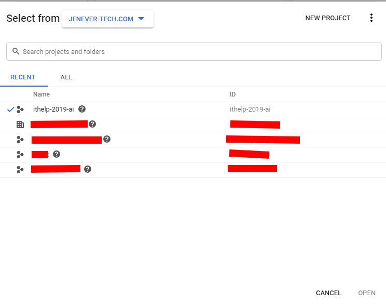Click the project icon in the last row
Viewport: 386px width, 304px height.
click(20, 170)
